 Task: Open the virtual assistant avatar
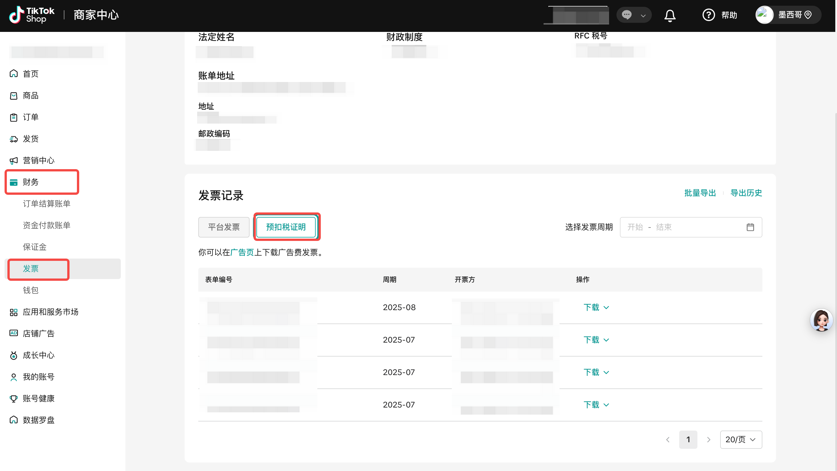pos(821,320)
